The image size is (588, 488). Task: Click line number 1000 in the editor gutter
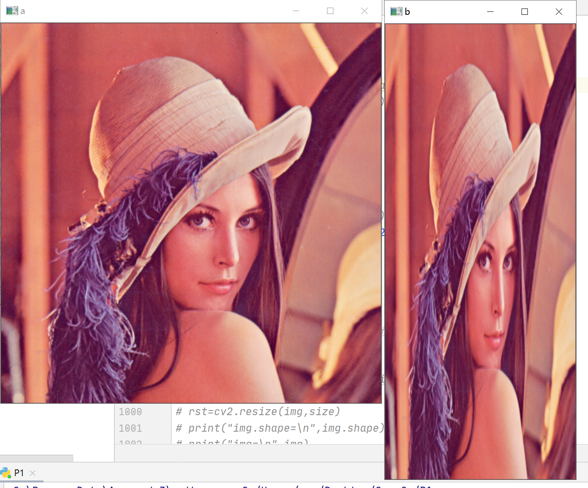point(130,412)
